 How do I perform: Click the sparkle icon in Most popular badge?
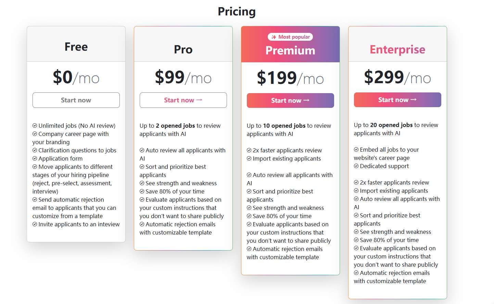tap(274, 37)
